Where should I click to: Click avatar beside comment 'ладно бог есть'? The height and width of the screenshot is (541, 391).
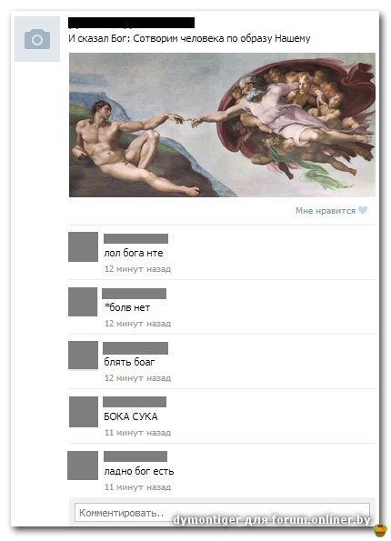pyautogui.click(x=83, y=466)
